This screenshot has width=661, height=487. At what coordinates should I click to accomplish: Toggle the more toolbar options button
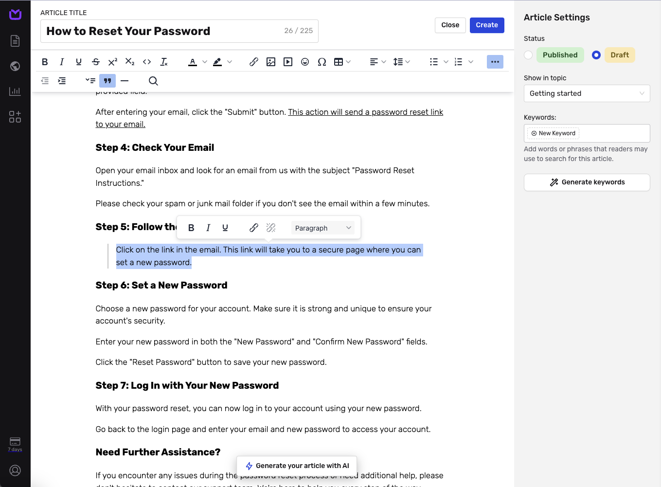click(x=495, y=62)
